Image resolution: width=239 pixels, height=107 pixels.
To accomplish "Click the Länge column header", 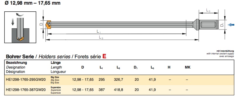I will [56, 62].
